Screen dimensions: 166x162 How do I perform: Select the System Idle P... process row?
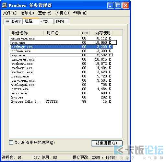61,101
